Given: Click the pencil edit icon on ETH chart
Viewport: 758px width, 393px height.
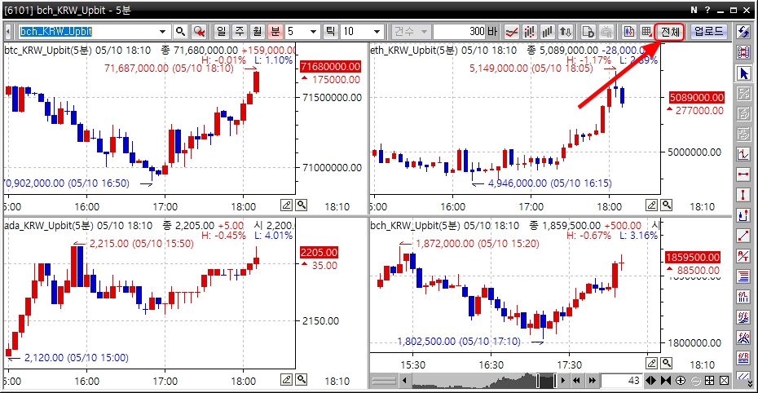Looking at the screenshot, I should click(652, 205).
